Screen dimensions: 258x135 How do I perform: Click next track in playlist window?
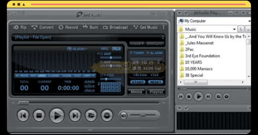click(x=208, y=96)
